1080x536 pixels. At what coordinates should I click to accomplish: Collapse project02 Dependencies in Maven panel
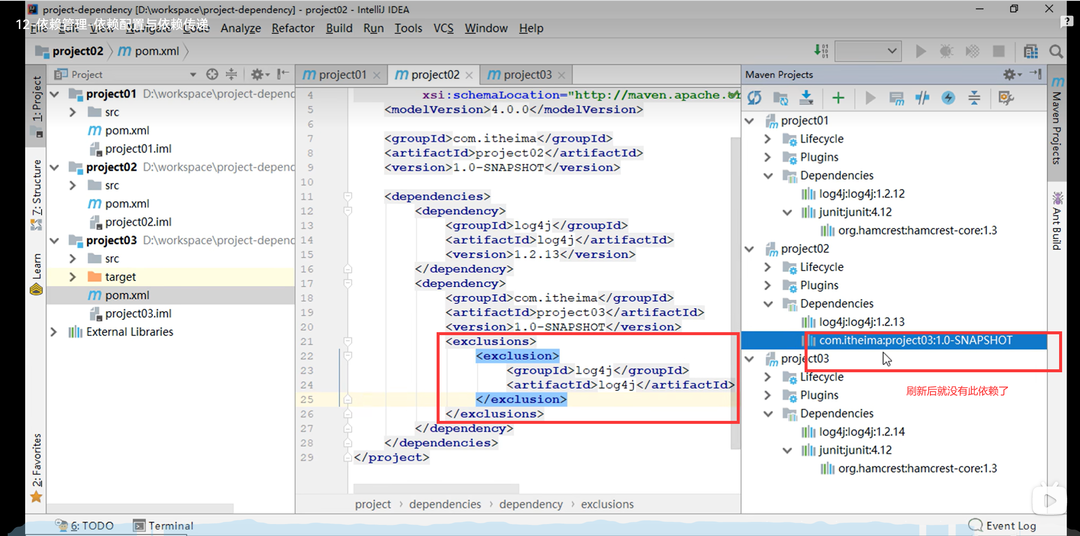(x=768, y=304)
